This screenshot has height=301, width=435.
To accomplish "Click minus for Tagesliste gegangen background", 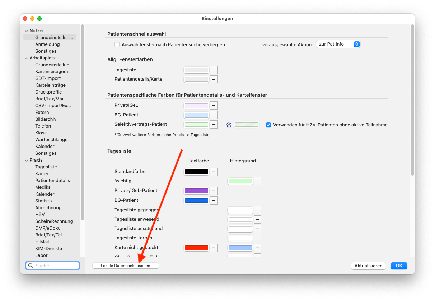I will [x=257, y=210].
